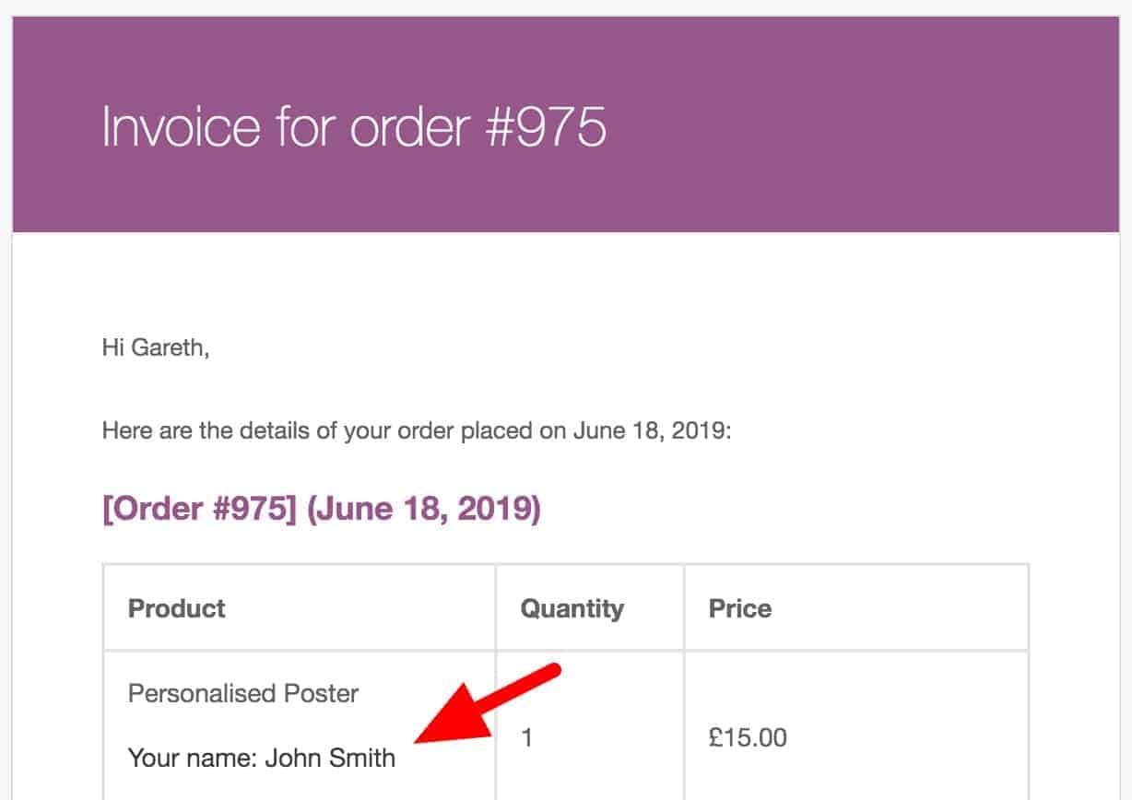Viewport: 1132px width, 800px height.
Task: Click the quantity value 1
Action: pyautogui.click(x=527, y=738)
